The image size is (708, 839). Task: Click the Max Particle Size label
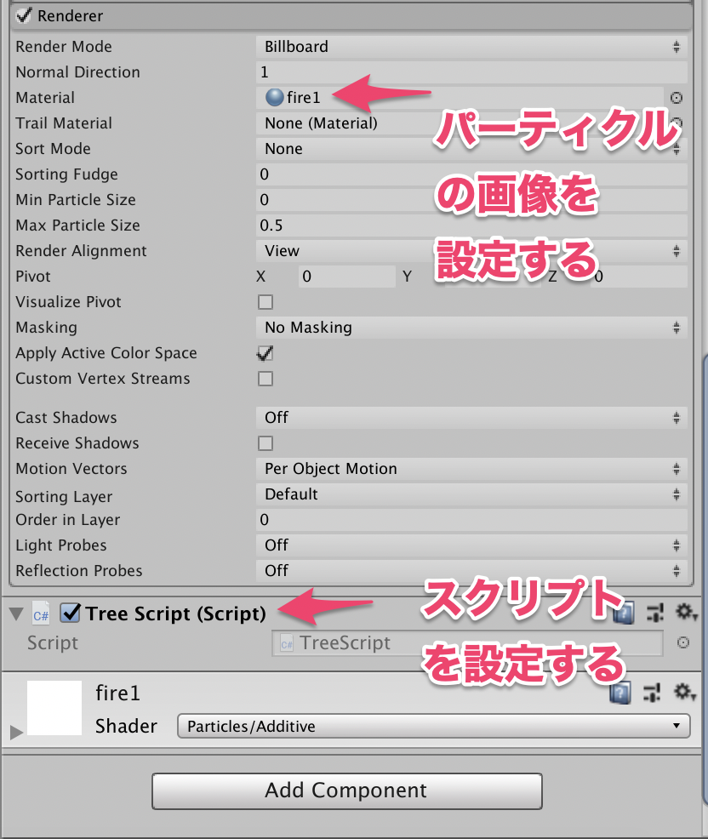click(78, 225)
